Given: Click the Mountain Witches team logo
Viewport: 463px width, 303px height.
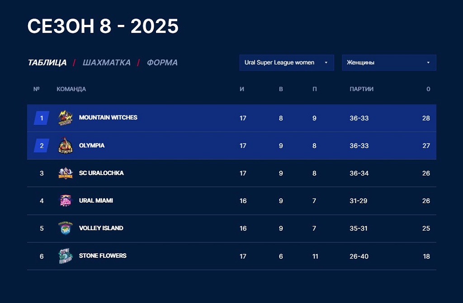Looking at the screenshot, I should click(65, 118).
